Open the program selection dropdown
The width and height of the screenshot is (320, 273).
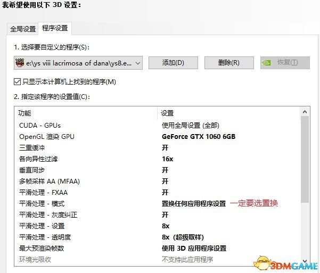coord(138,63)
